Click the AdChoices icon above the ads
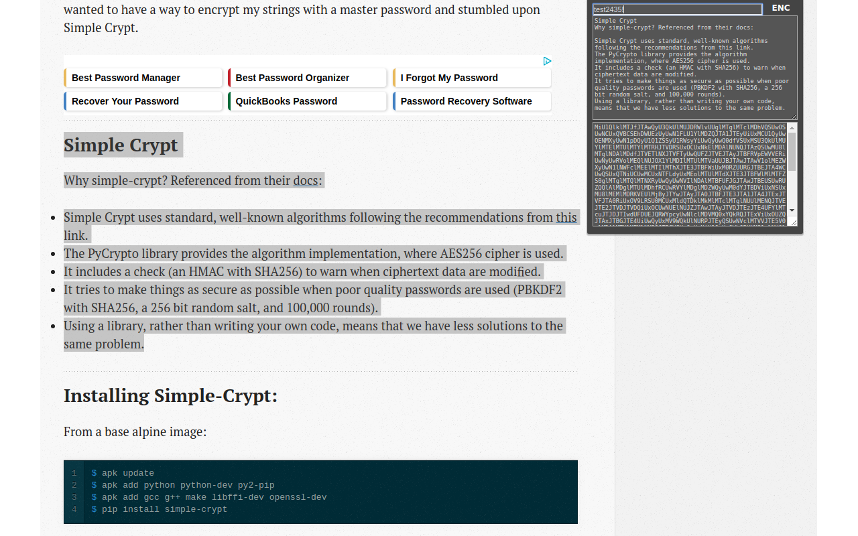The image size is (858, 536). tap(547, 61)
